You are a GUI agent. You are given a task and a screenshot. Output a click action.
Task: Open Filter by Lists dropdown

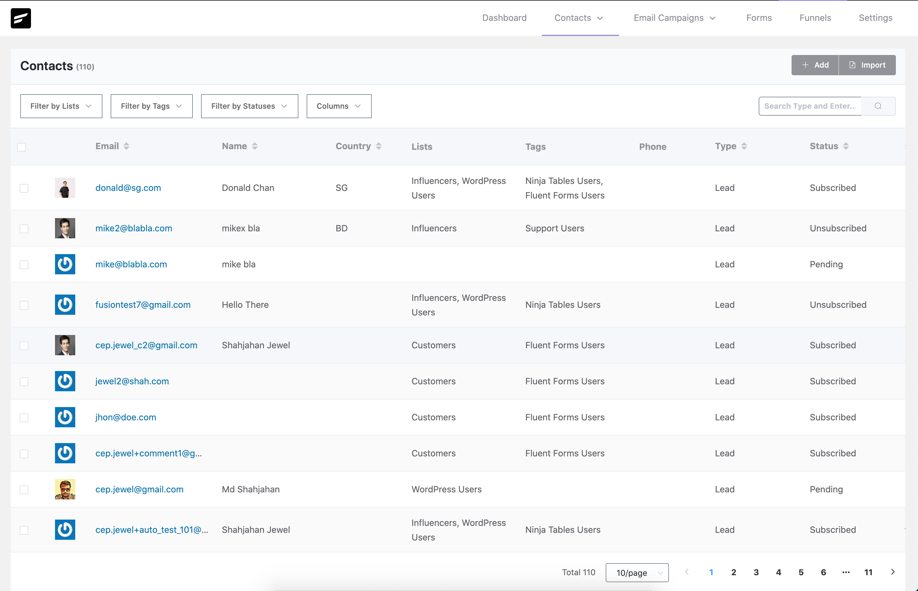tap(61, 106)
